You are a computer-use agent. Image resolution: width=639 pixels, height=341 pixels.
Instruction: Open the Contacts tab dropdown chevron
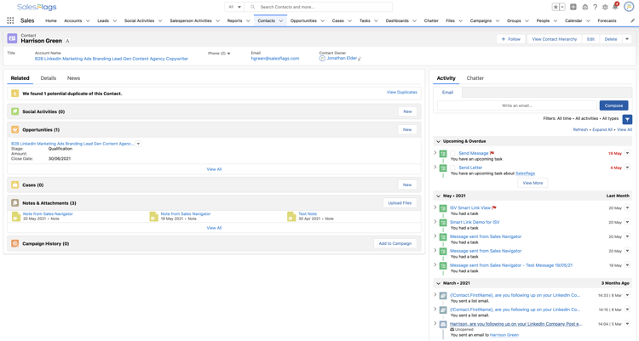281,20
